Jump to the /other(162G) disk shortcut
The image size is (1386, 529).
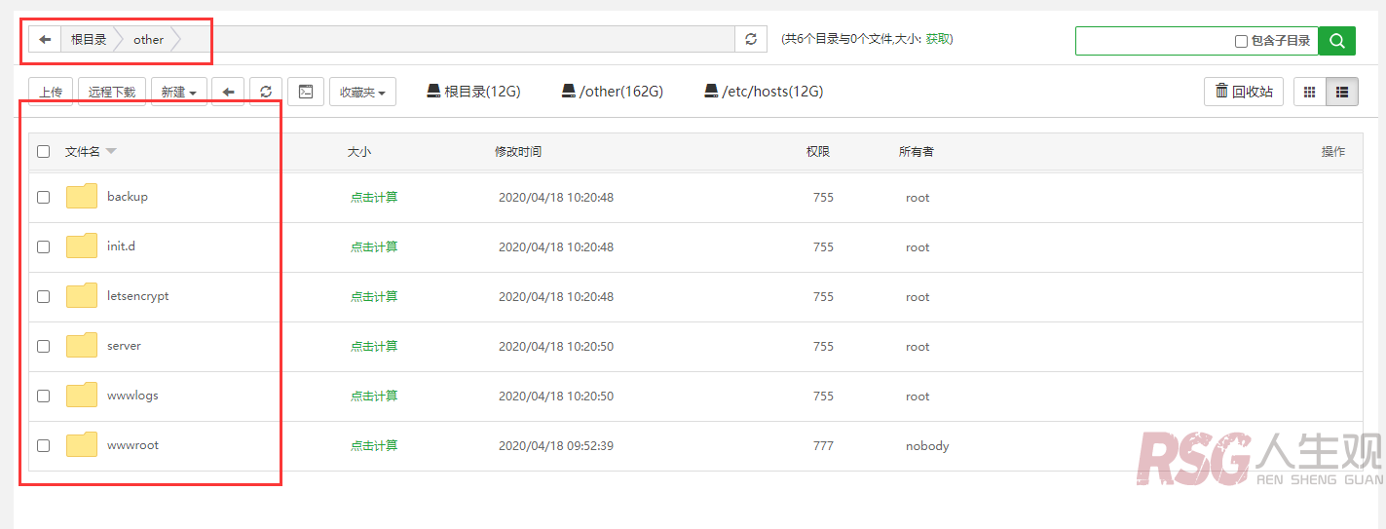pos(612,92)
